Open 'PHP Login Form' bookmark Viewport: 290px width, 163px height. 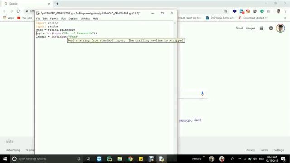point(220,18)
